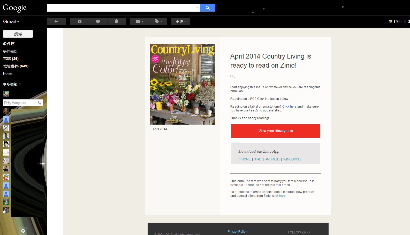Image resolution: width=410 pixels, height=235 pixels.
Task: Open the labels tag dropdown
Action: click(158, 21)
